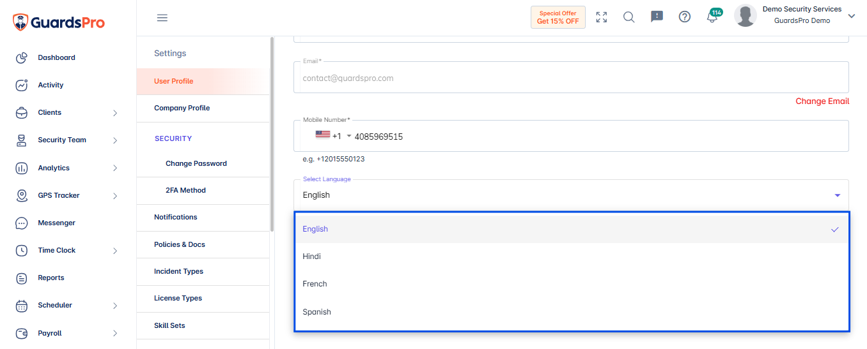This screenshot has width=867, height=349.
Task: Open the help question mark icon
Action: [x=685, y=17]
